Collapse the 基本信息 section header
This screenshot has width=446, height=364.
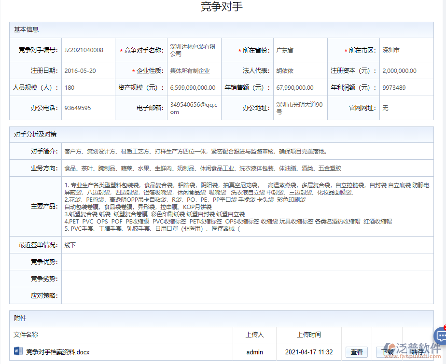[27, 30]
